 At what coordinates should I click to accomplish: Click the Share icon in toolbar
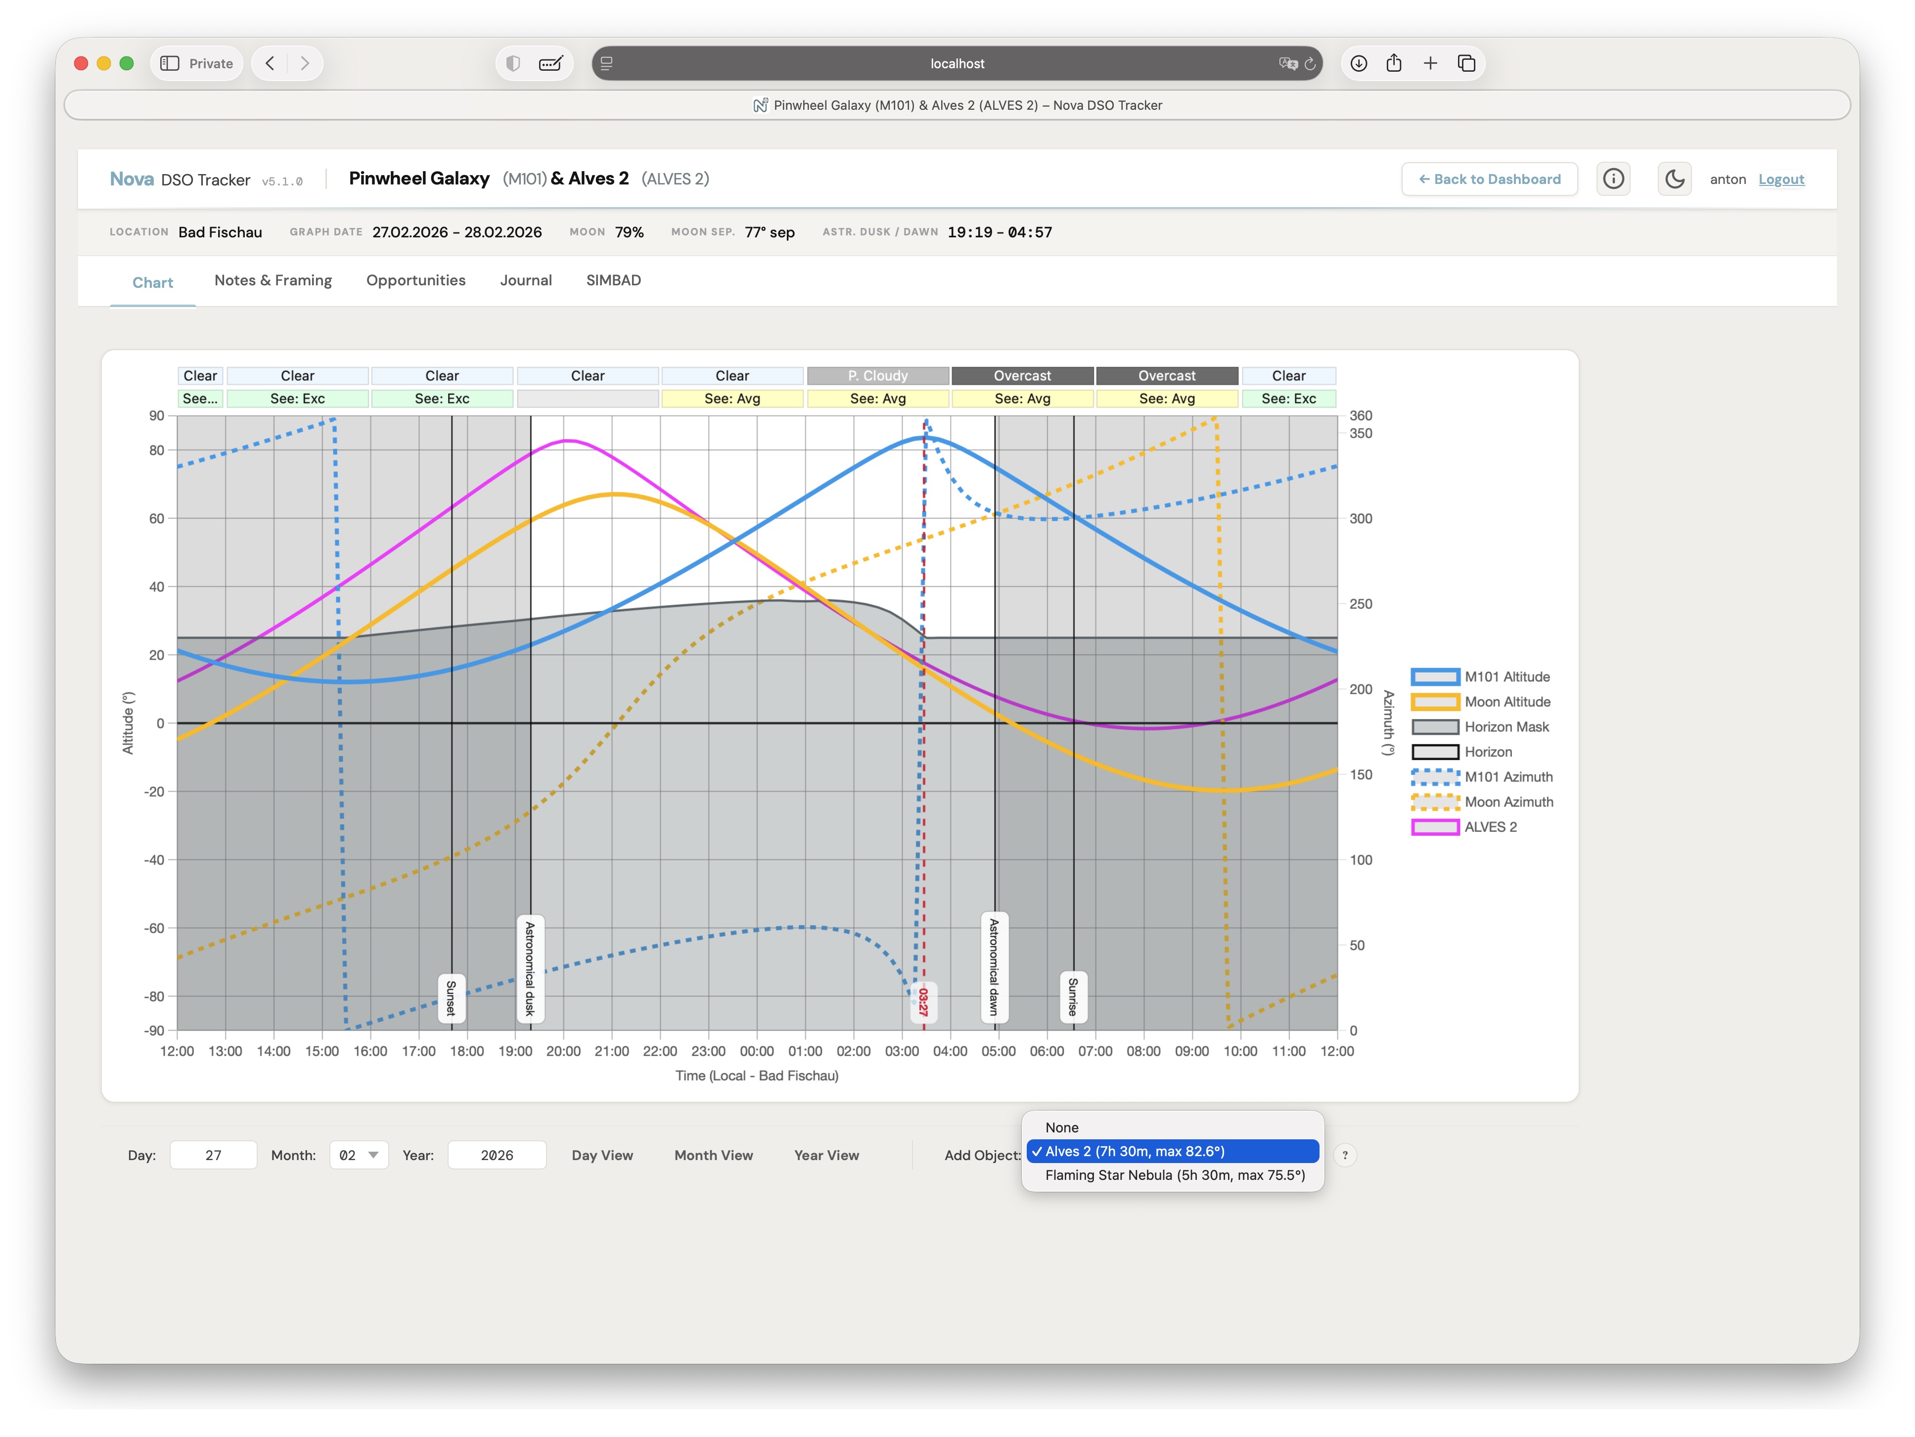point(1394,63)
